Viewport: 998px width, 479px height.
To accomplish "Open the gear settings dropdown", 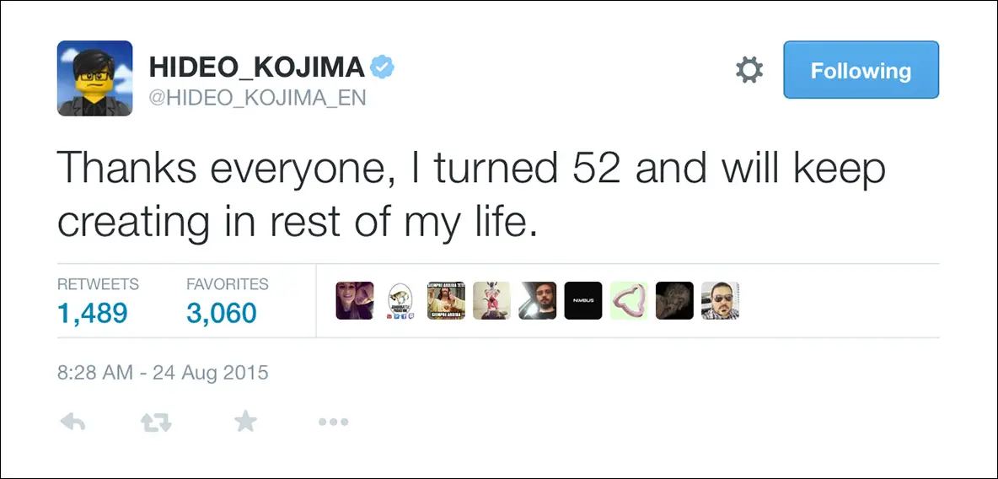I will pos(748,70).
